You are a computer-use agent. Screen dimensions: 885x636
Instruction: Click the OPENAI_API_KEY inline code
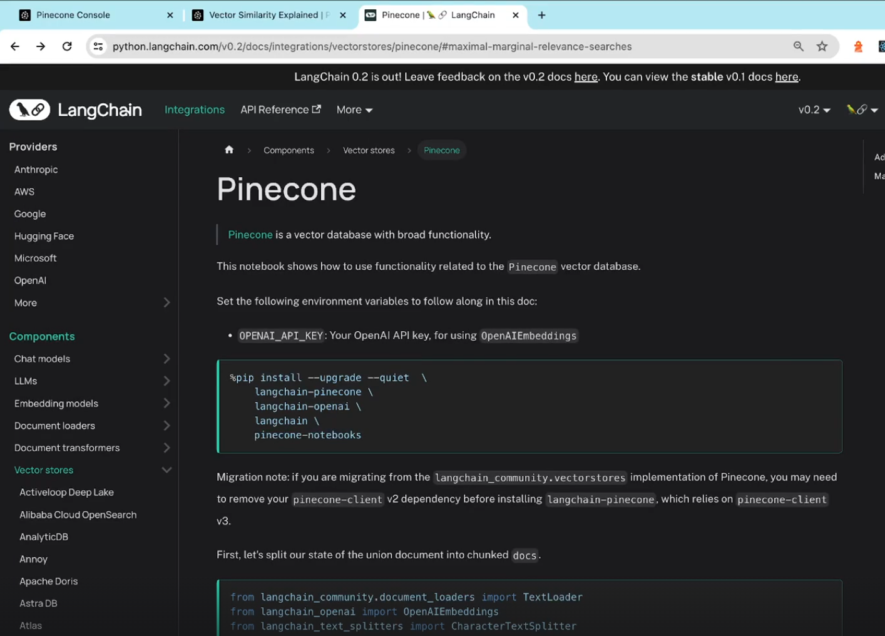point(281,336)
